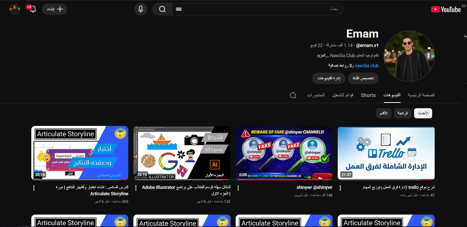467x227 pixels.
Task: Click the Emam channel name heading
Action: coord(362,34)
